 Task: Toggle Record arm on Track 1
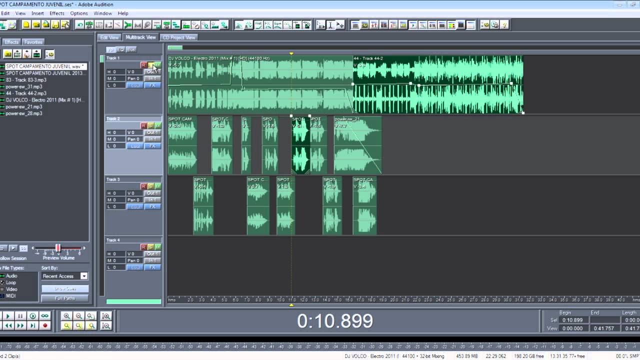143,65
